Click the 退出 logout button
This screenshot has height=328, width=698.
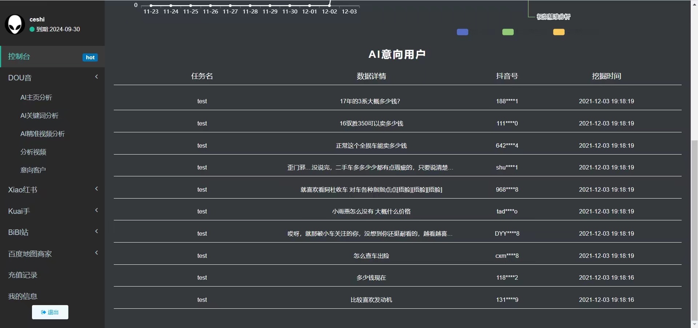[x=50, y=312]
